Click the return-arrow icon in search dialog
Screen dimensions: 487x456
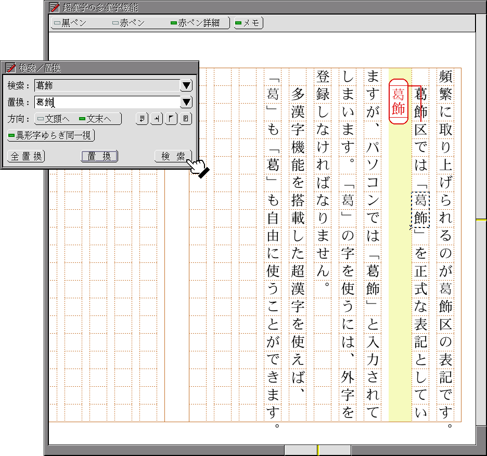(x=141, y=119)
